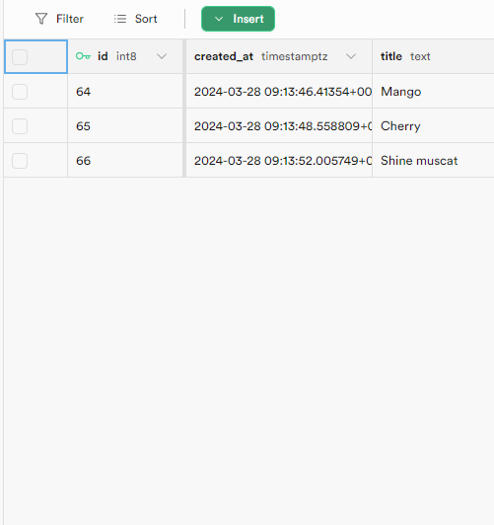Select the cell with id 65
The height and width of the screenshot is (525, 494).
pos(125,126)
